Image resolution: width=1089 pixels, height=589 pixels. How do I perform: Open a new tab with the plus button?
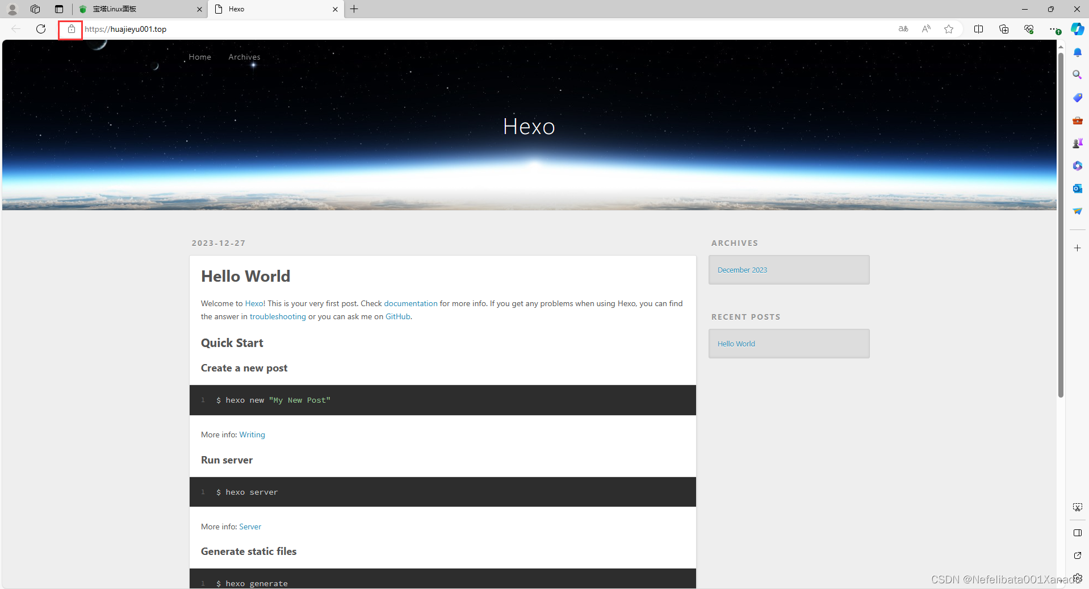point(354,9)
